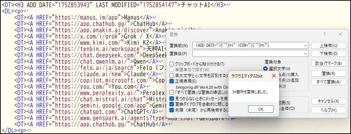Click the https://www.kimi.com/ URL
This screenshot has width=351, height=134.
90,42
